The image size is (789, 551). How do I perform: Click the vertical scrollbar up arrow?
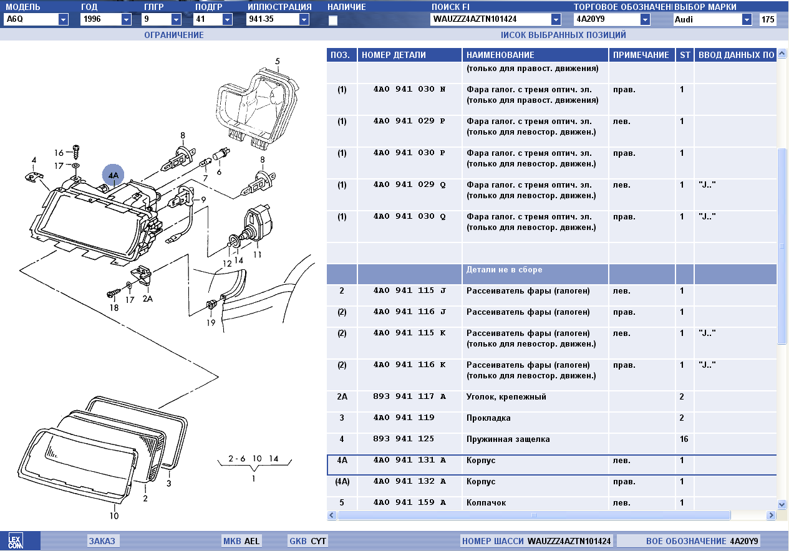[x=782, y=54]
